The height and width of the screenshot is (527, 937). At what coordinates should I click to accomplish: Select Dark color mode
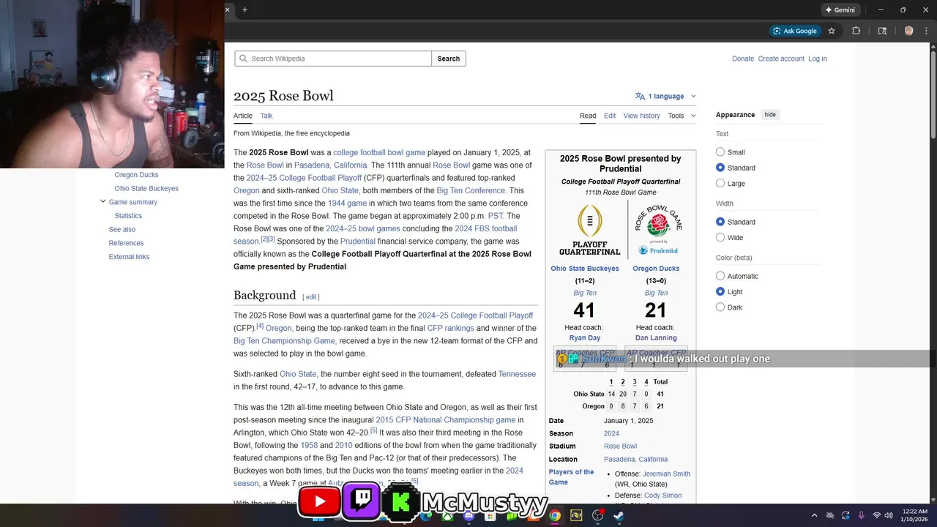(x=720, y=307)
